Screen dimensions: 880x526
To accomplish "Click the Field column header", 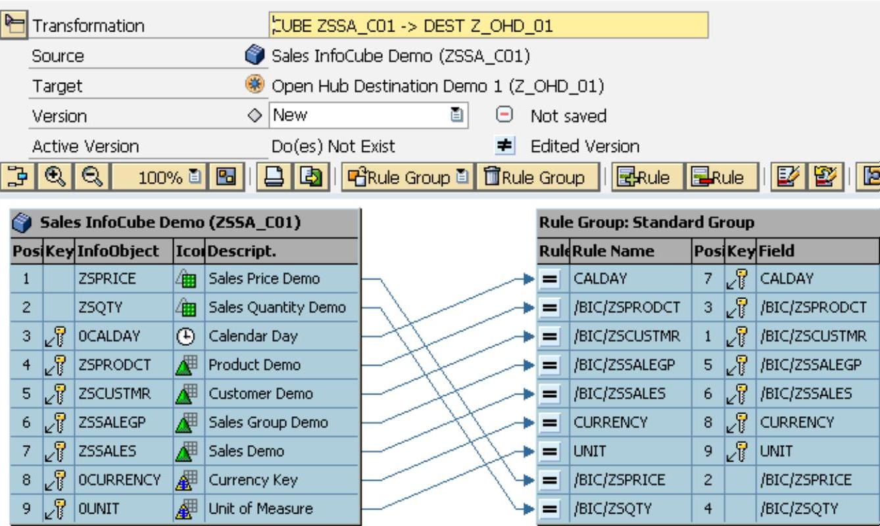I will [x=818, y=251].
